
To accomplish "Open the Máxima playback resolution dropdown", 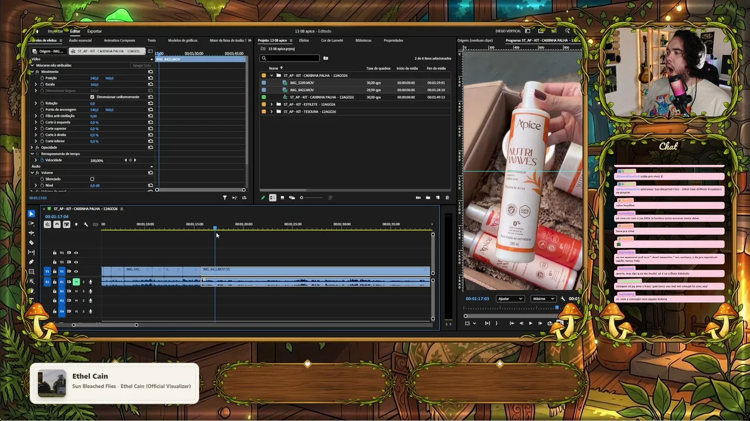I will click(543, 299).
